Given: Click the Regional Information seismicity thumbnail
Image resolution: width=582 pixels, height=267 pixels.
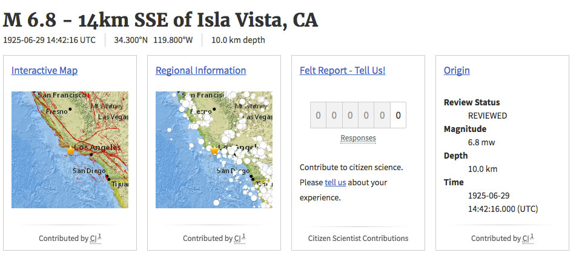Looking at the screenshot, I should (x=214, y=150).
